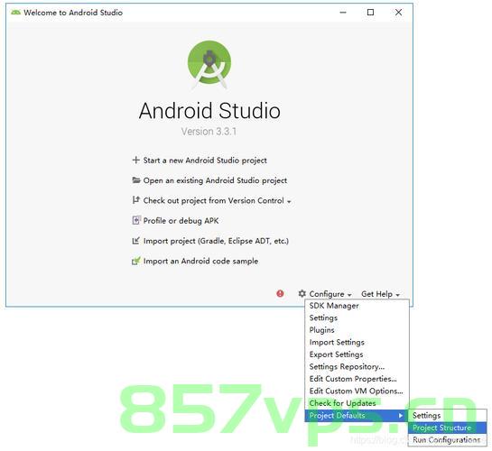The width and height of the screenshot is (492, 451).
Task: Select Edit Custom Properties... menu item
Action: coord(357,379)
